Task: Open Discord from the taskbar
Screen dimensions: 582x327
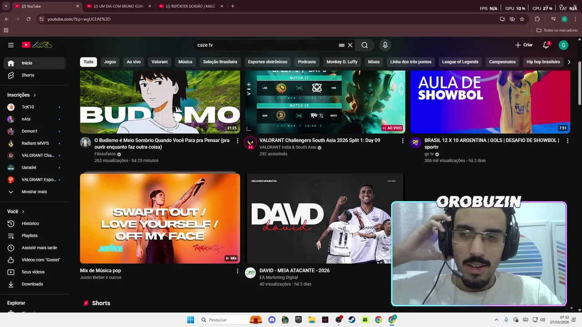Action: (272, 320)
